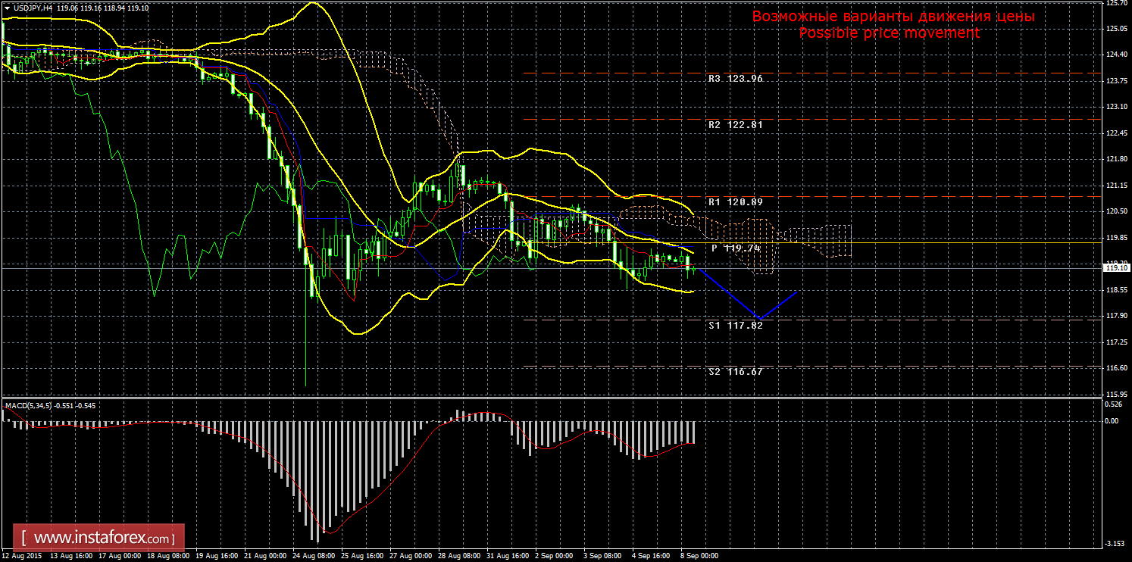
Task: Click 120.50 on the price scale
Action: (x=1116, y=211)
